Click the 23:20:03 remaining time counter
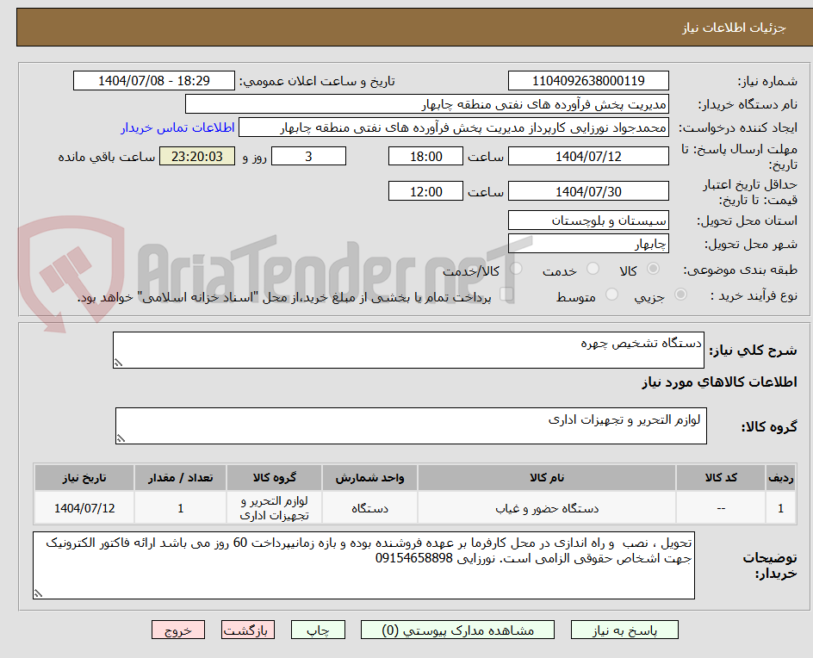This screenshot has height=658, width=813. [x=196, y=156]
